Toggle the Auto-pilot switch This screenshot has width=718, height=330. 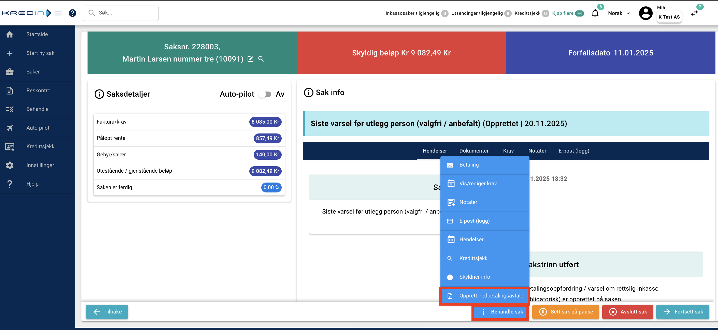point(265,94)
